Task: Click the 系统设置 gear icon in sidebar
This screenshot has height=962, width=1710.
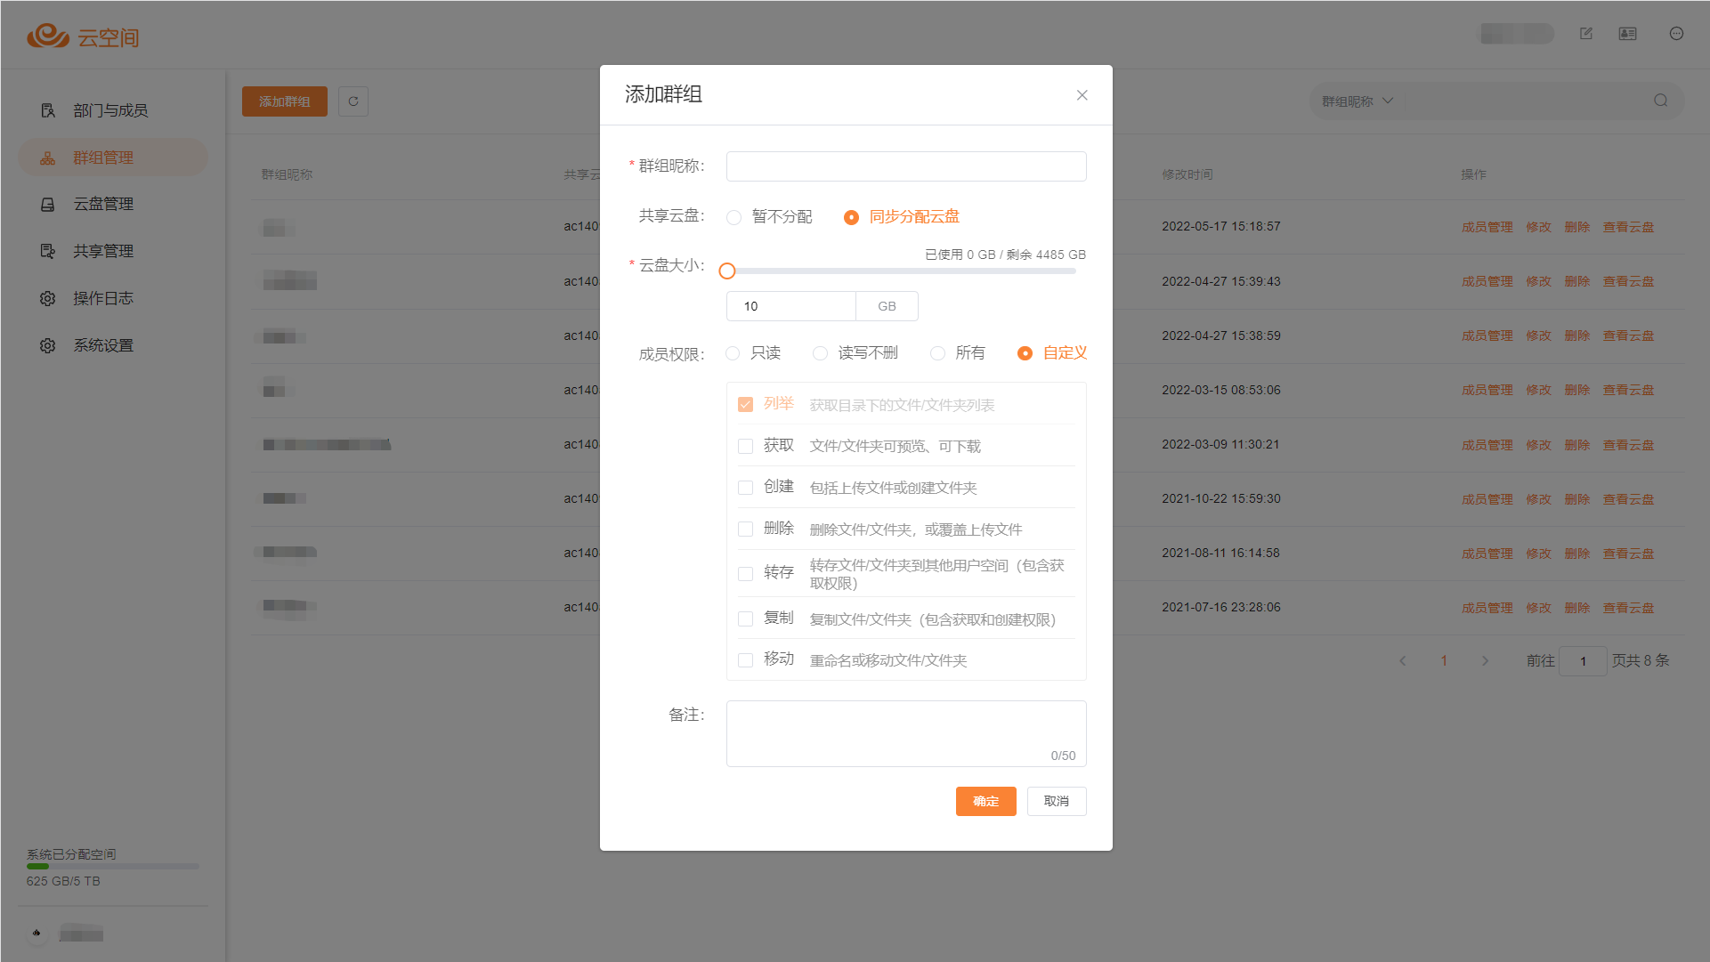Action: [48, 345]
